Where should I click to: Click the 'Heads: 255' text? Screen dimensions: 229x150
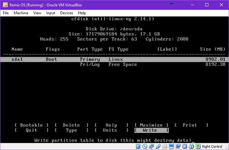[x=54, y=39]
